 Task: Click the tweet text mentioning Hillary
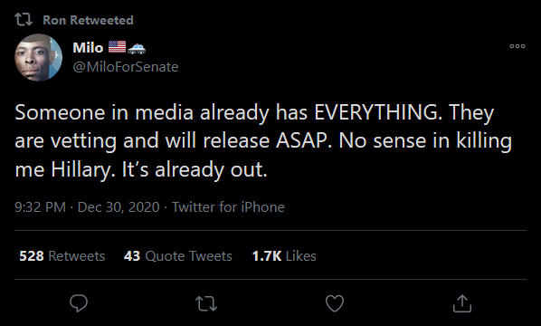coord(263,141)
